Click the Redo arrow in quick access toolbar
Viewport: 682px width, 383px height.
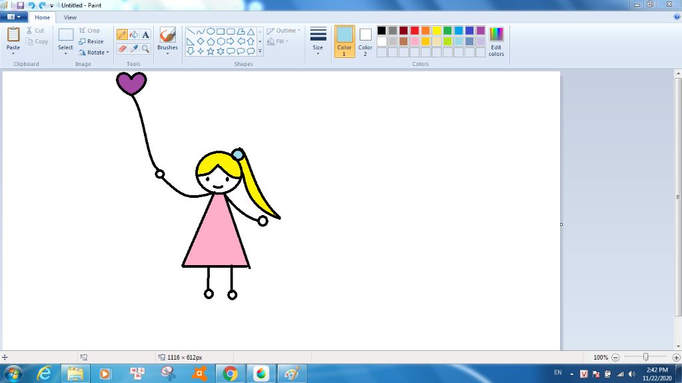[x=42, y=5]
